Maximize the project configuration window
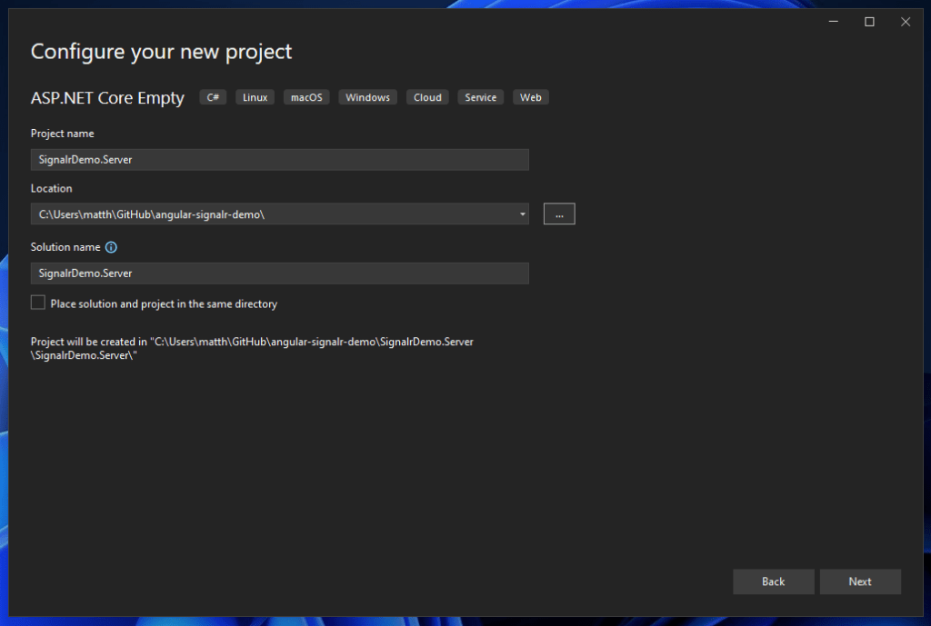This screenshot has height=626, width=931. 869,22
